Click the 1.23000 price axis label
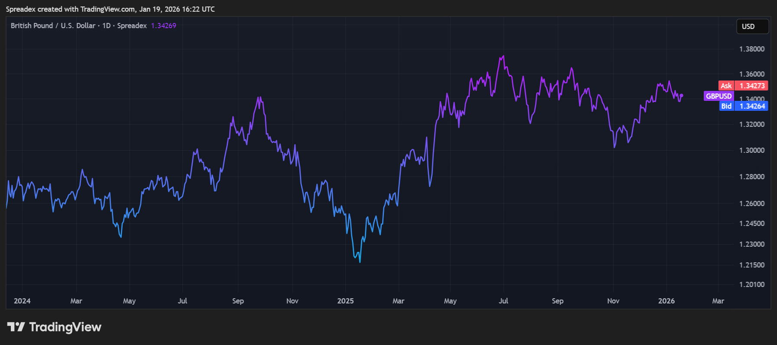 click(752, 244)
